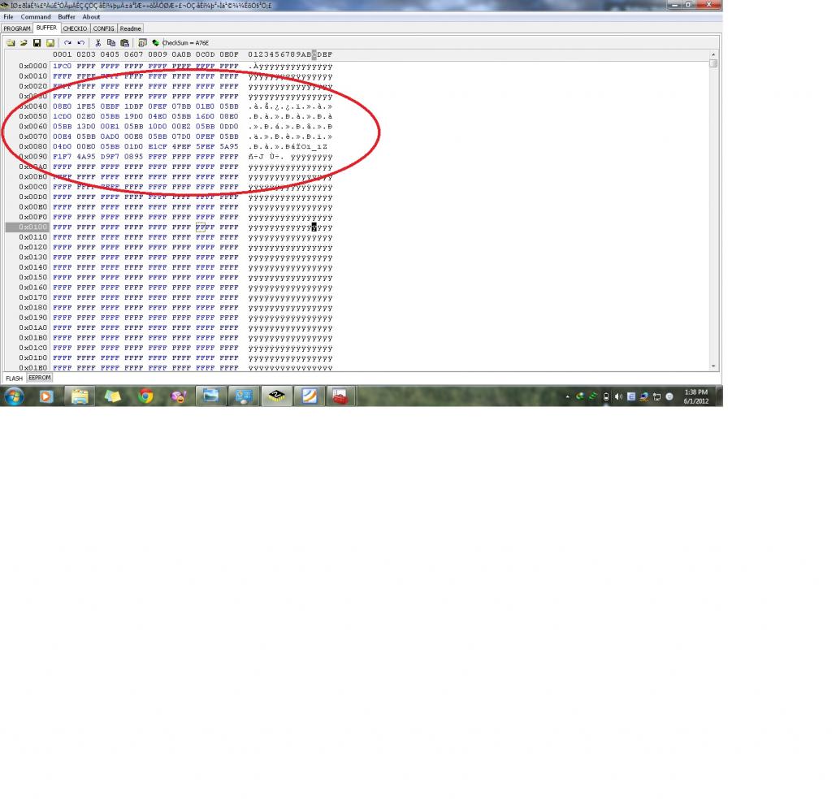Open Windows Media Player from taskbar
Image resolution: width=832 pixels, height=810 pixels.
pyautogui.click(x=46, y=396)
